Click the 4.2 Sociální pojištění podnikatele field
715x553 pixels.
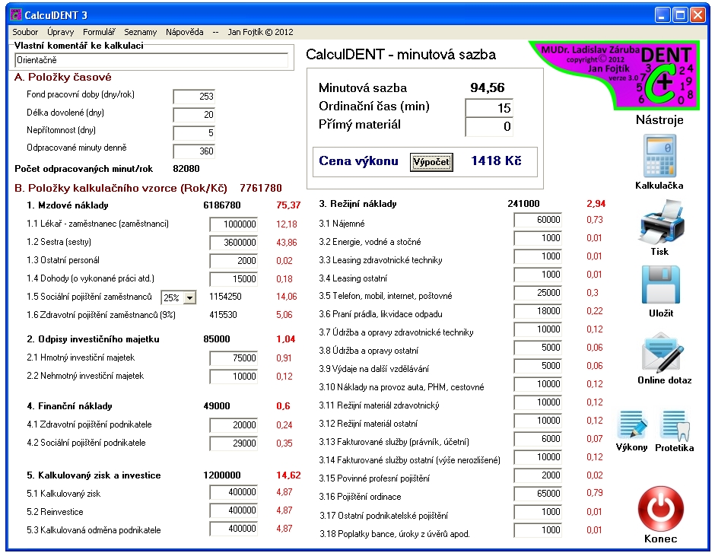pyautogui.click(x=234, y=443)
